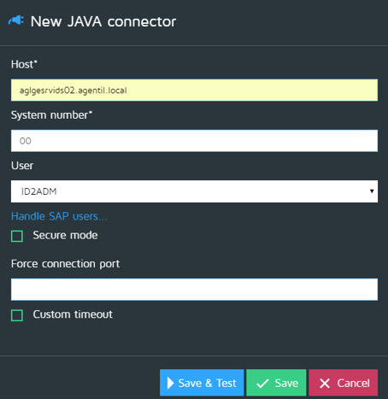Click the Save & Test button

(x=202, y=383)
